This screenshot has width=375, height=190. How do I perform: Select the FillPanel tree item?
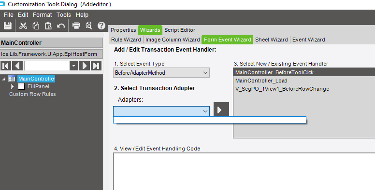coord(38,86)
